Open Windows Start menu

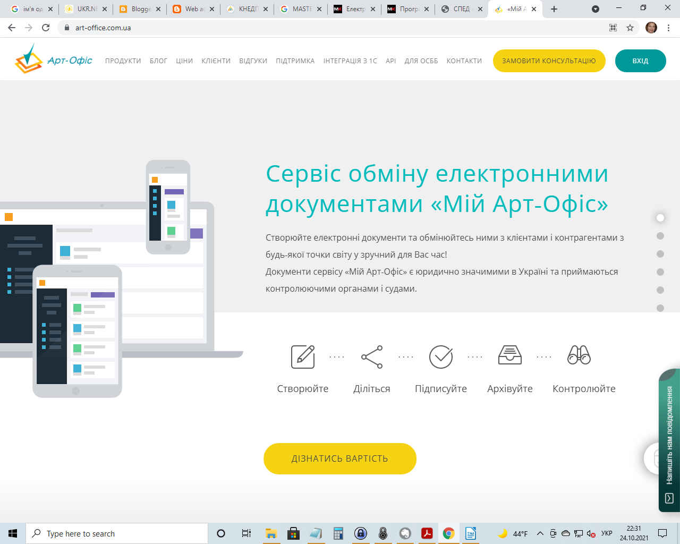tap(13, 533)
